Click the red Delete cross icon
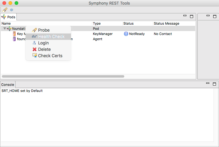Screen dimensions: 219x147 (34, 49)
